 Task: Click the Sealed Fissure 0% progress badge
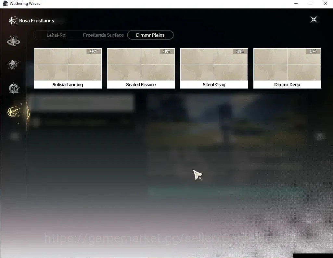coord(167,51)
